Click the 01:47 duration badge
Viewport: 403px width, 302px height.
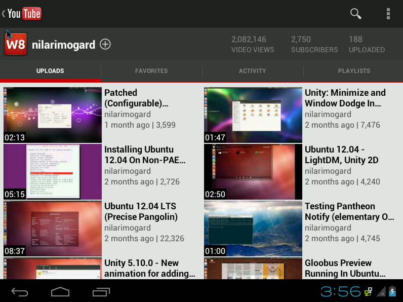(x=215, y=137)
